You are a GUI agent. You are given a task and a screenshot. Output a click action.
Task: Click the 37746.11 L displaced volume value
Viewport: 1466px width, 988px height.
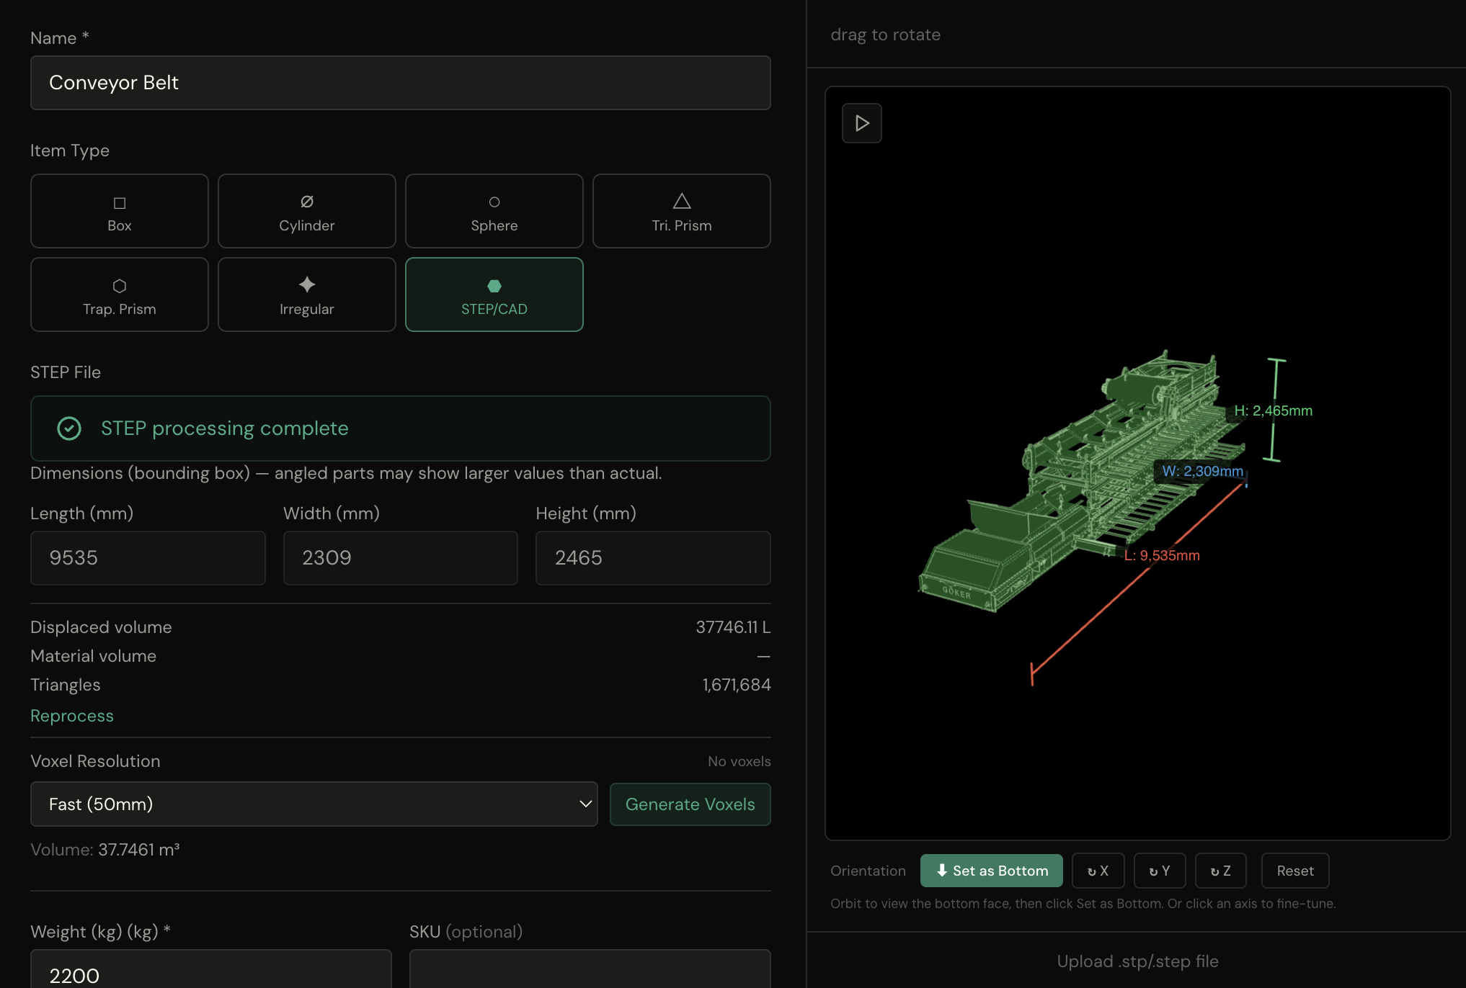click(x=733, y=627)
